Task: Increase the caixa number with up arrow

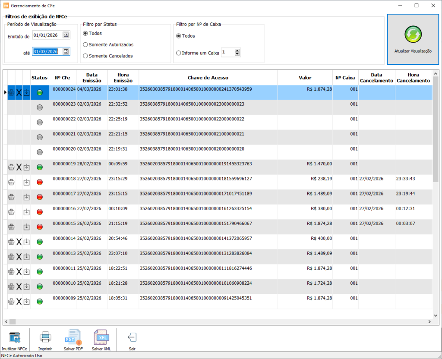Action: 237,50
